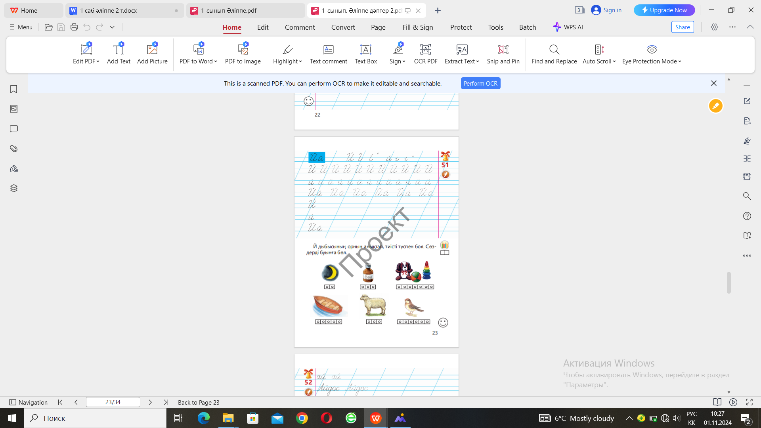This screenshot has height=428, width=761.
Task: Click the page number input field
Action: [113, 402]
